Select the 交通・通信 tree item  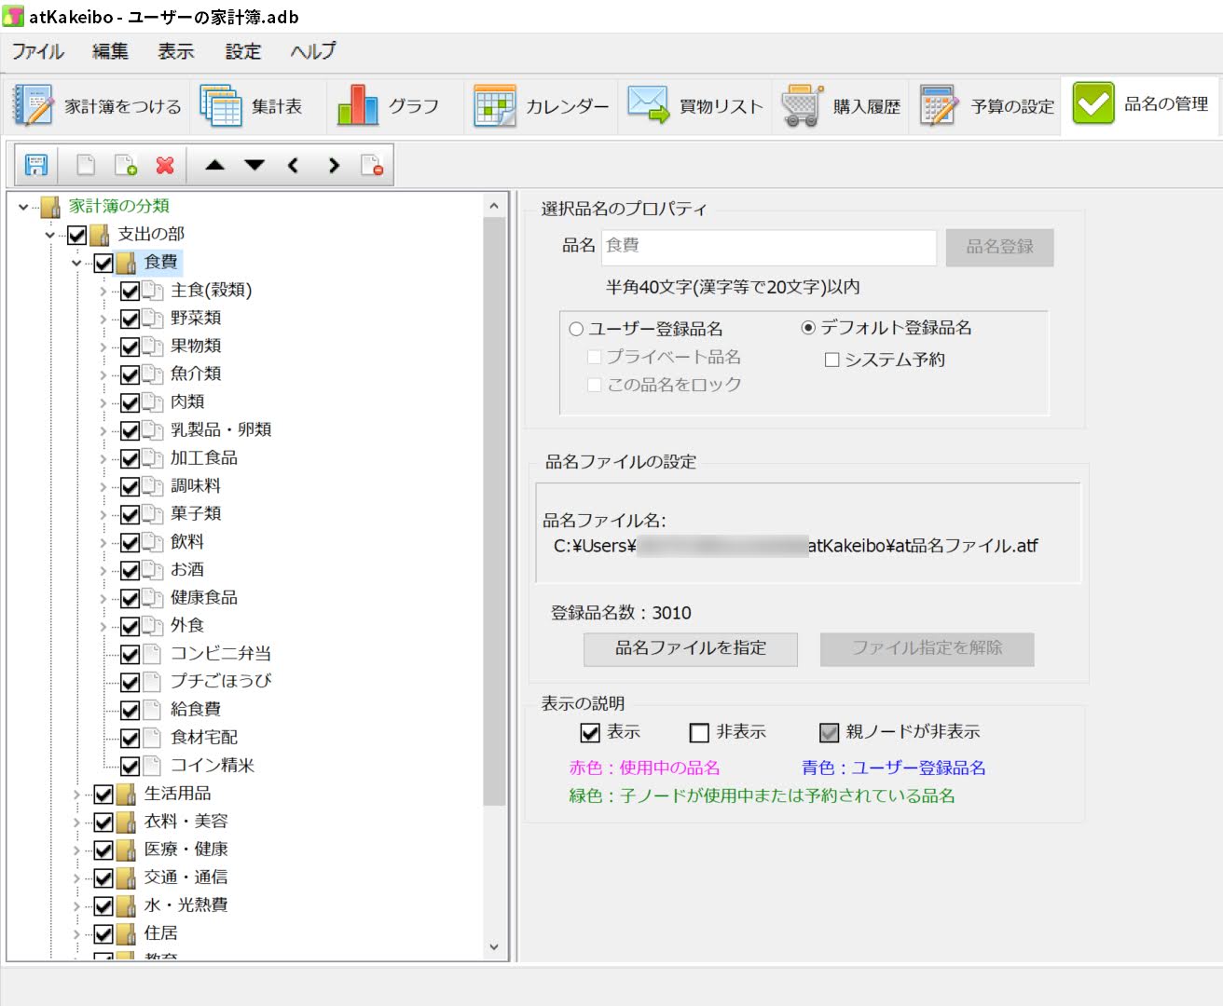point(186,877)
